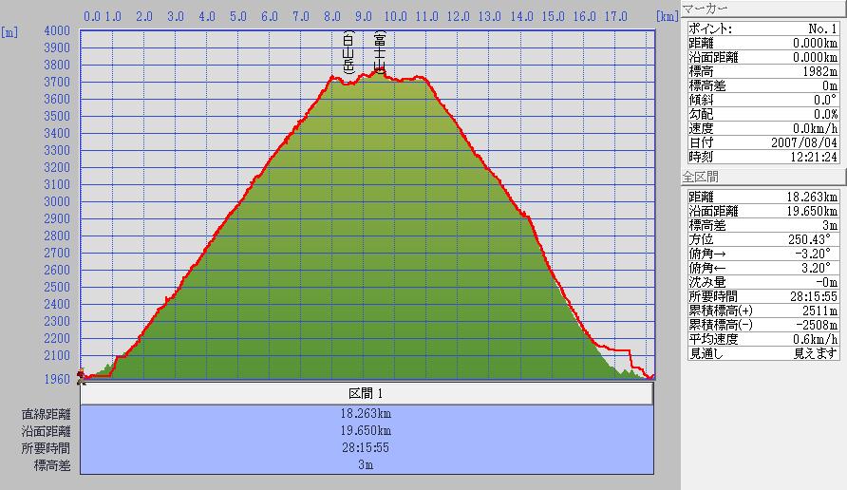847x490 pixels.
Task: Select the 平均速度 0.6km/h row
Action: (x=762, y=339)
